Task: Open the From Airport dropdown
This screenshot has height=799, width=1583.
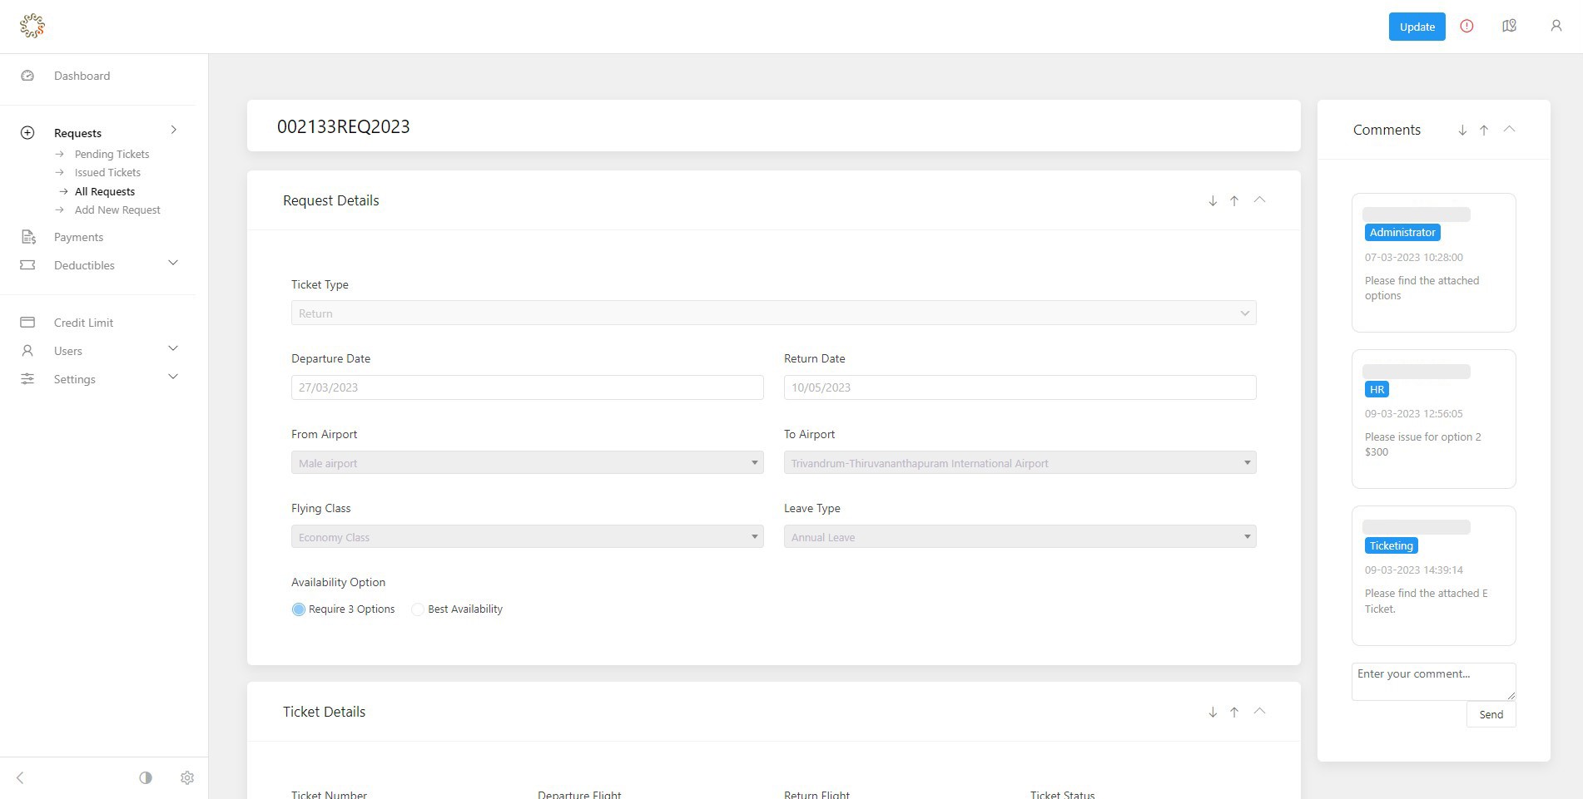Action: [x=527, y=463]
